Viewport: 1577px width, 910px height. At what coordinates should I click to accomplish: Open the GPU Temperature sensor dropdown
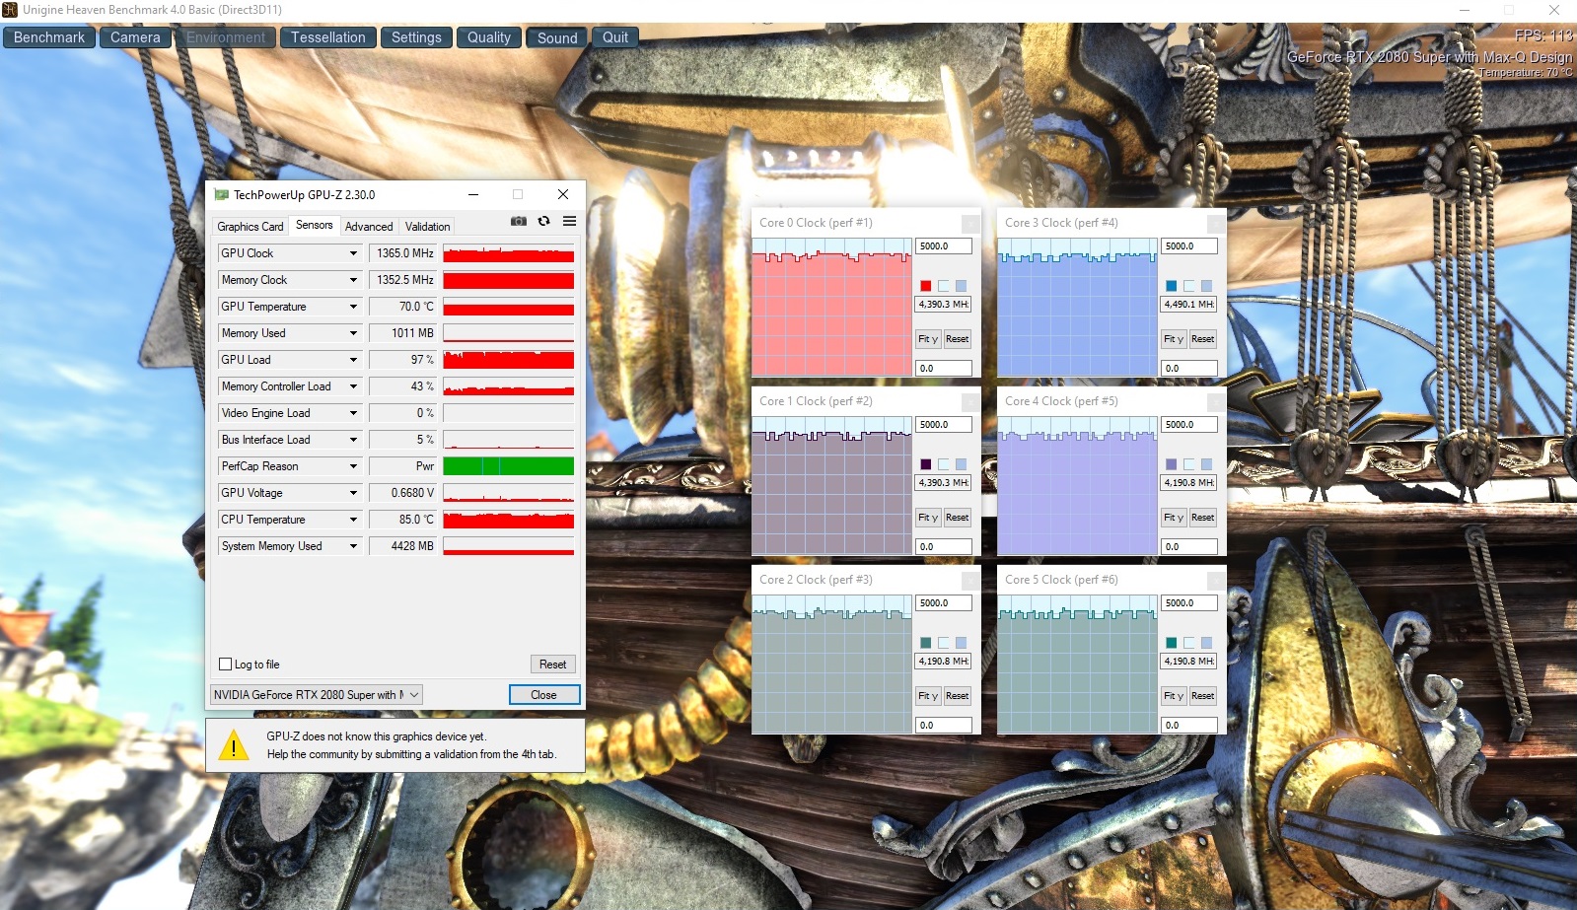pyautogui.click(x=353, y=307)
